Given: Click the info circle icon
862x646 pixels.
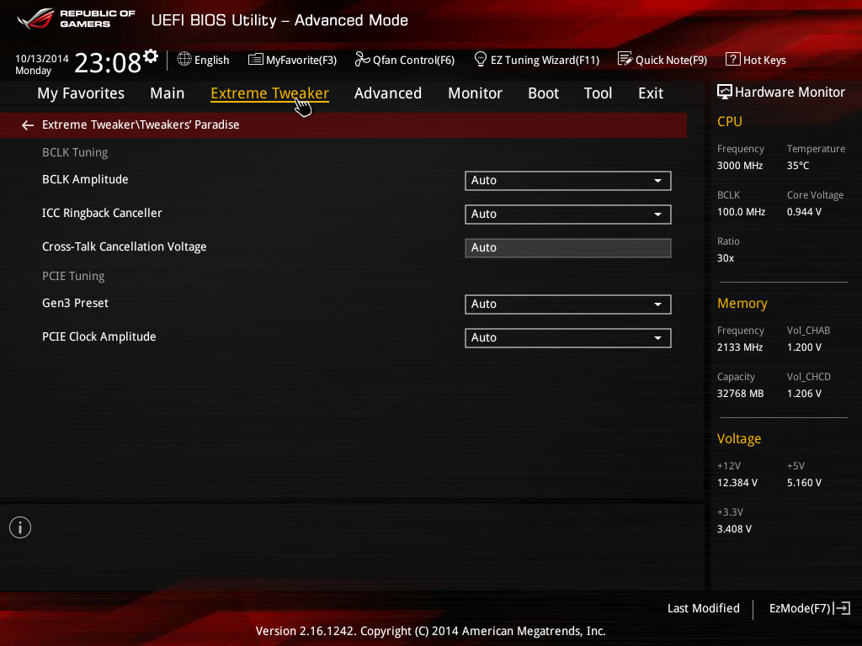Looking at the screenshot, I should click(20, 527).
